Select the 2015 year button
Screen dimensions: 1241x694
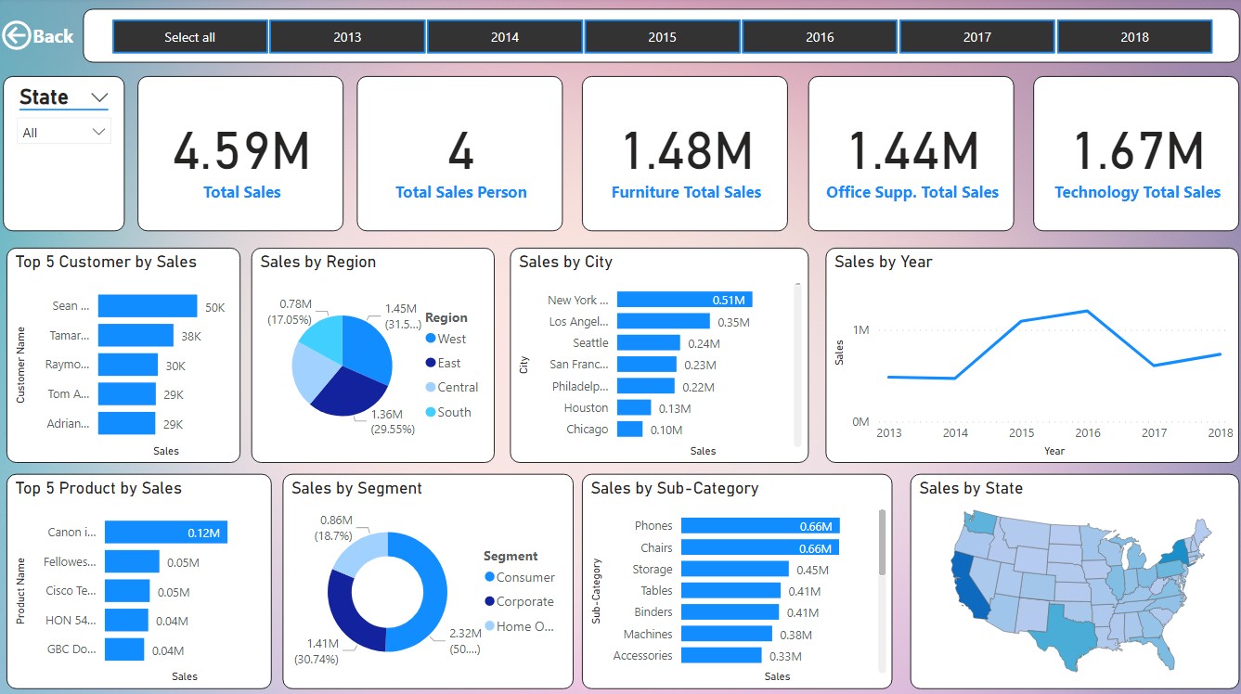tap(662, 36)
